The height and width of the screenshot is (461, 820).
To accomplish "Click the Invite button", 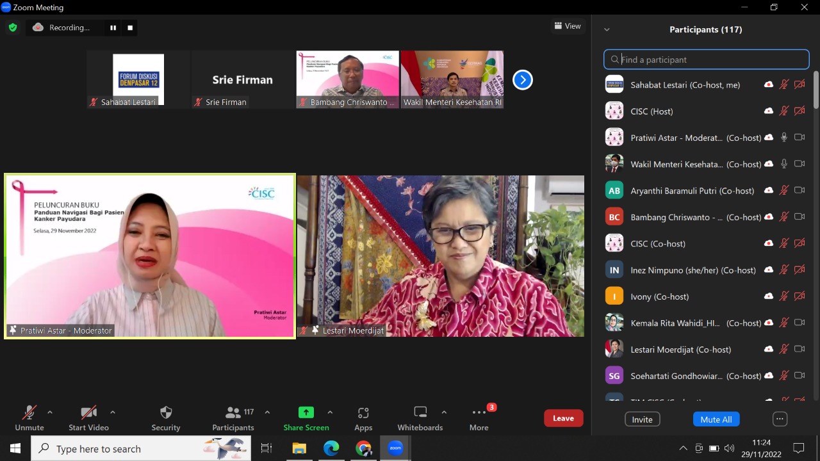I will (642, 419).
